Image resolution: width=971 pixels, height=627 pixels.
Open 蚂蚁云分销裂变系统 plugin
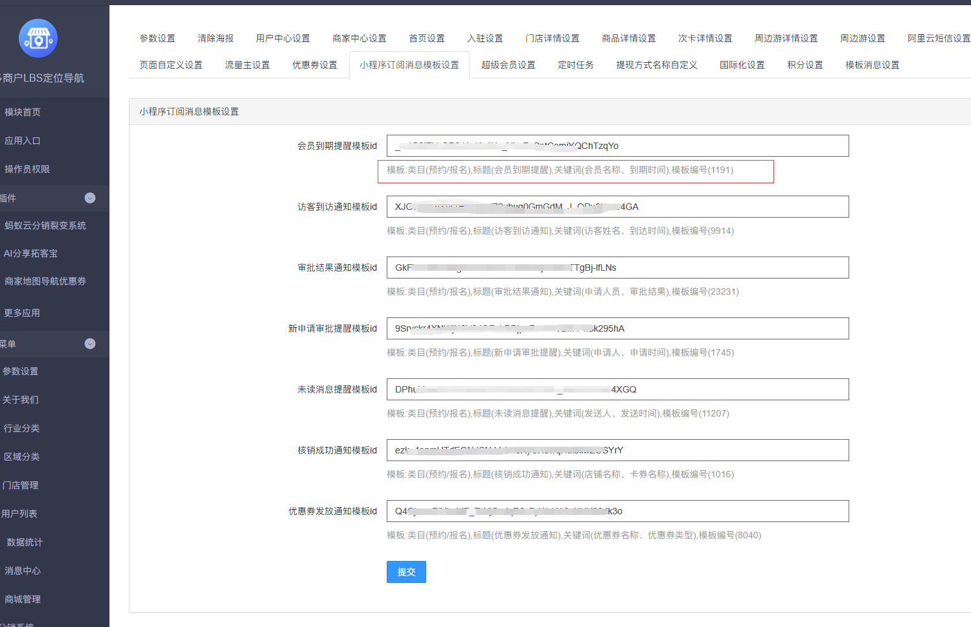45,225
